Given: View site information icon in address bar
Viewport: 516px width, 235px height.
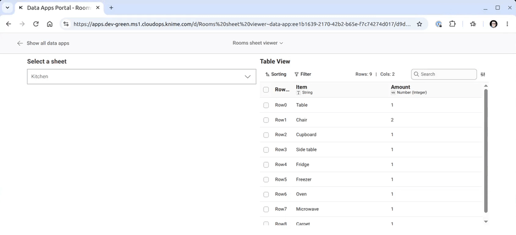Looking at the screenshot, I should pos(66,24).
